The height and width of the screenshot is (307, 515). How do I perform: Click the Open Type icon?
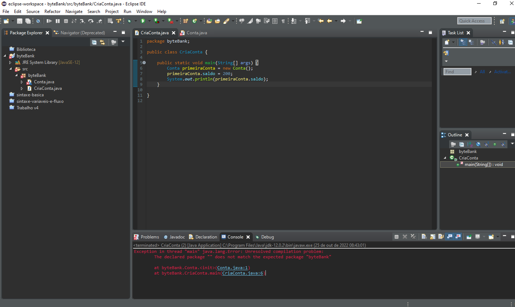(209, 21)
